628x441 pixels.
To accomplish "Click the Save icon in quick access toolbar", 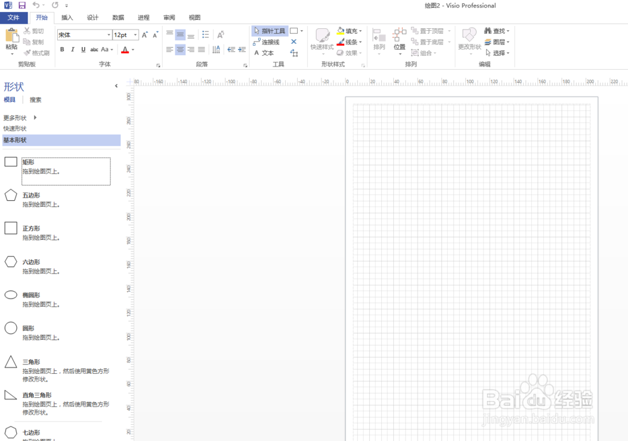I will (x=22, y=6).
